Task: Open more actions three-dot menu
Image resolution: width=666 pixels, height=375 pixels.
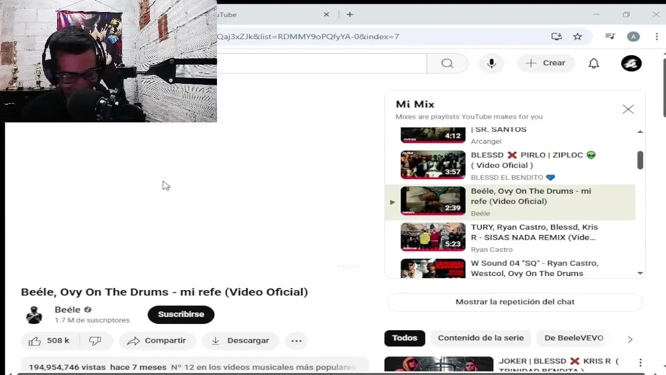Action: [297, 341]
